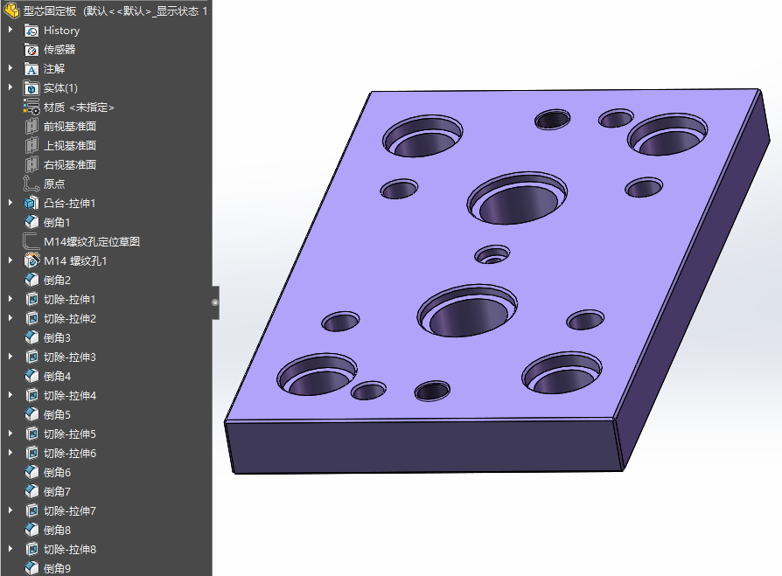Expand the History node
Image resolution: width=782 pixels, height=576 pixels.
click(x=10, y=31)
